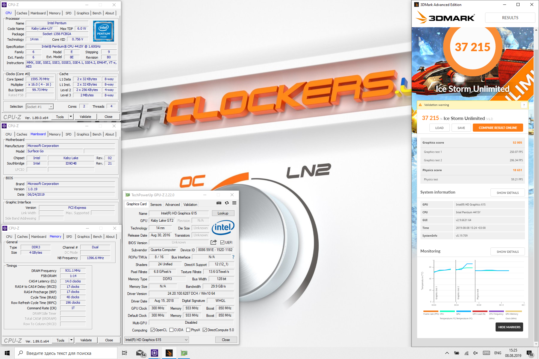This screenshot has height=359, width=539.
Task: Open the Advanced tab in GPU-Z
Action: pos(172,205)
